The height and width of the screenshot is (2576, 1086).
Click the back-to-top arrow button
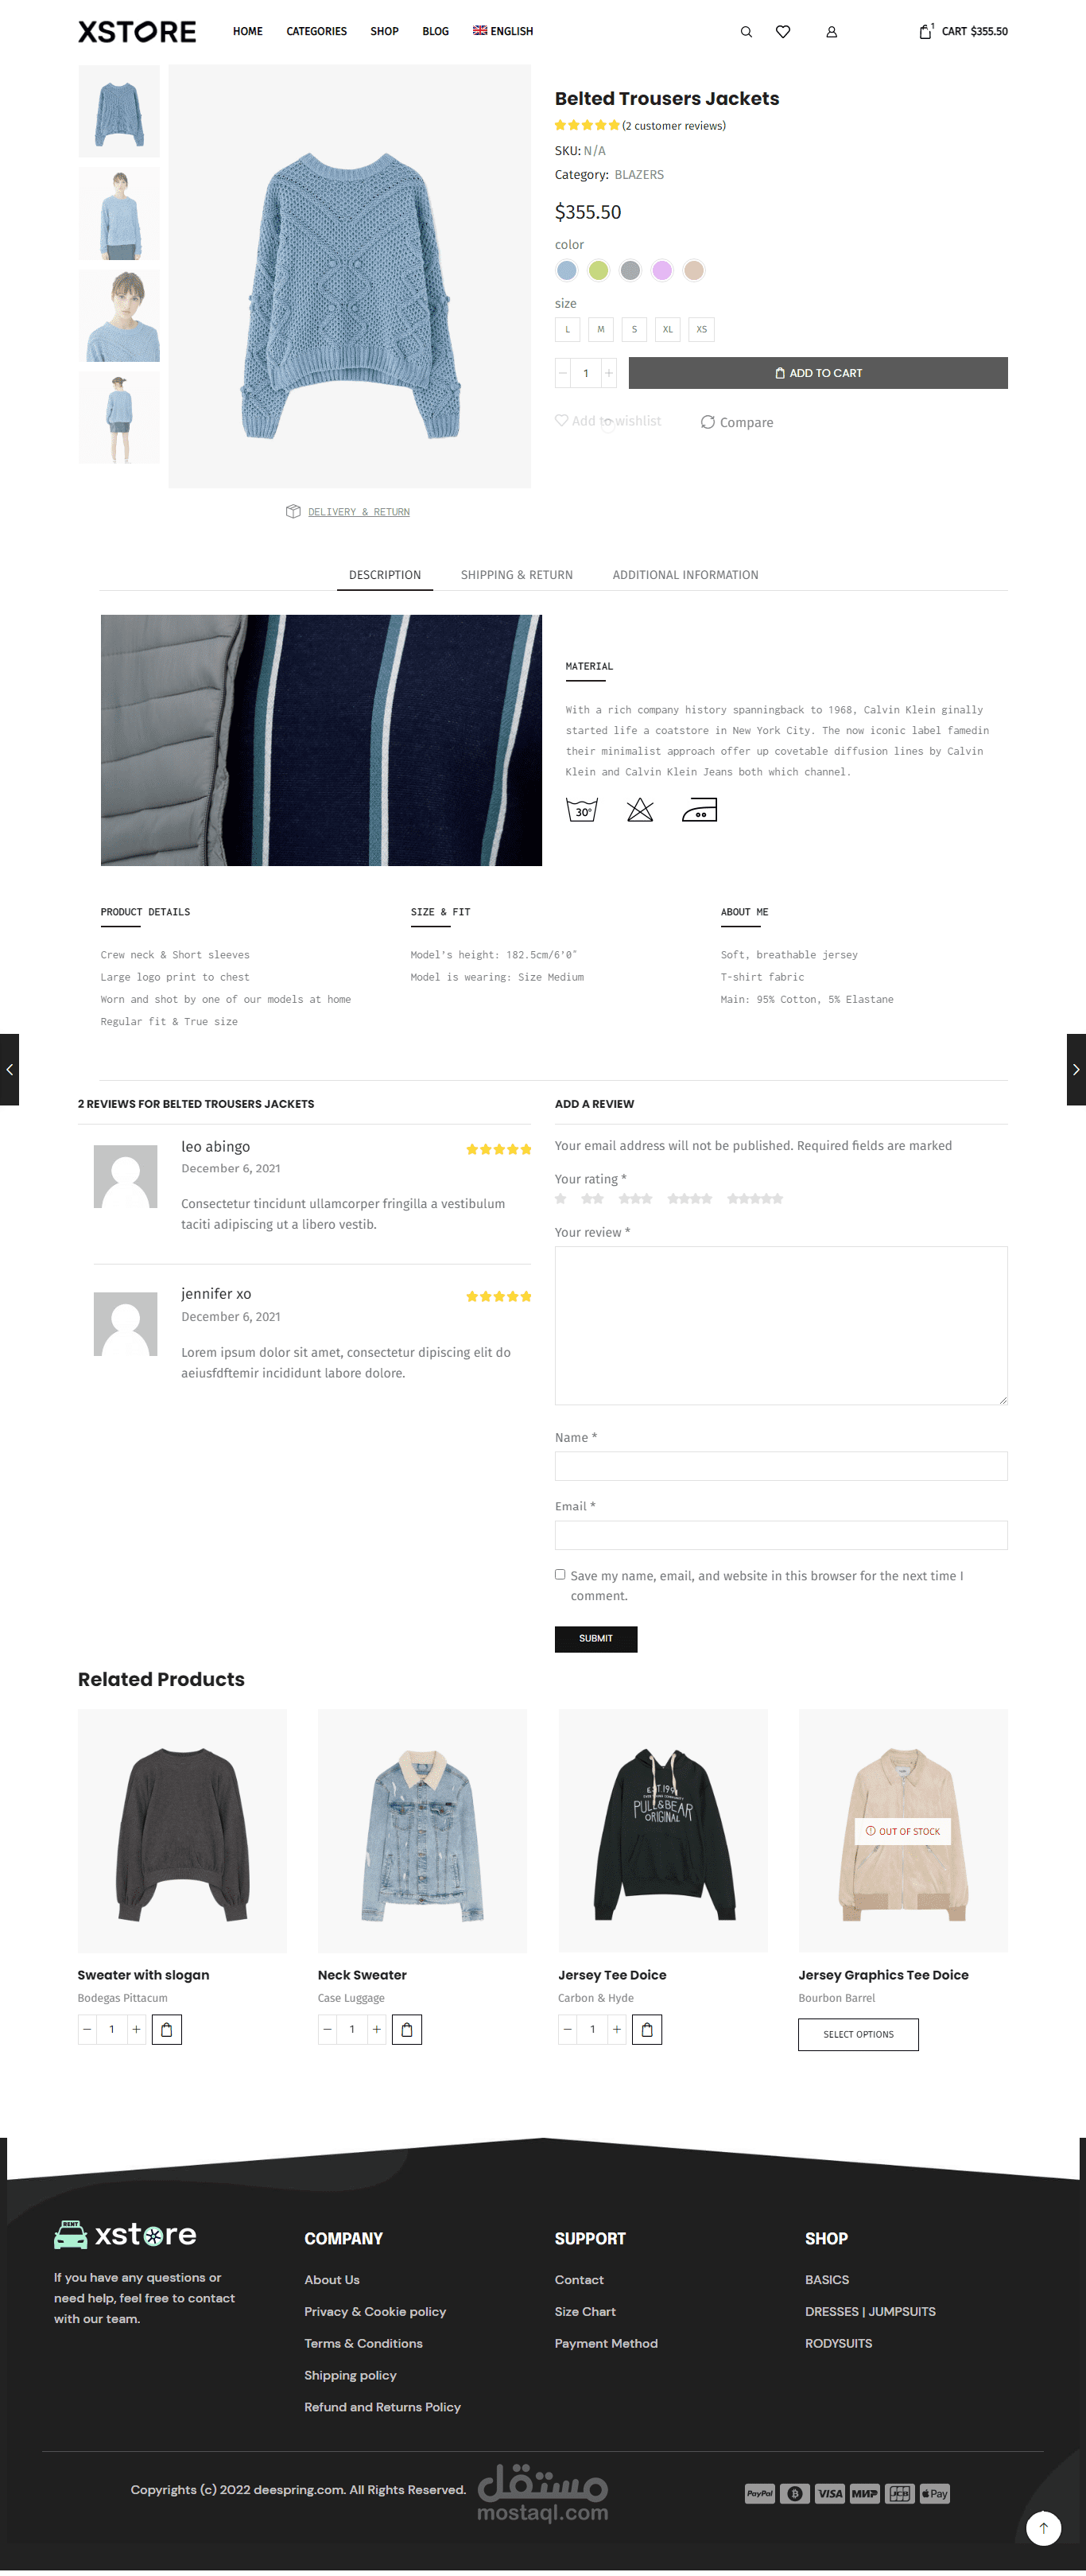1043,2528
